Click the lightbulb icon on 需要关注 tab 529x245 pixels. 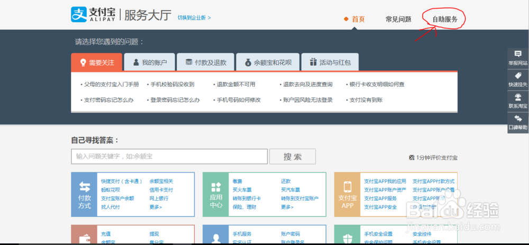coord(83,62)
